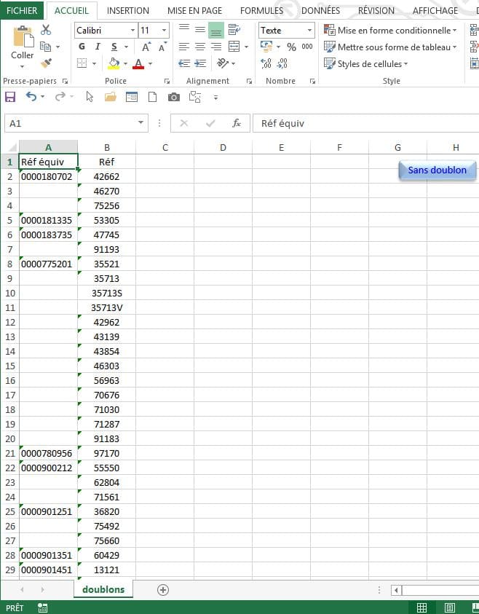
Task: Click the yellow fill color bucket
Action: pyautogui.click(x=113, y=63)
